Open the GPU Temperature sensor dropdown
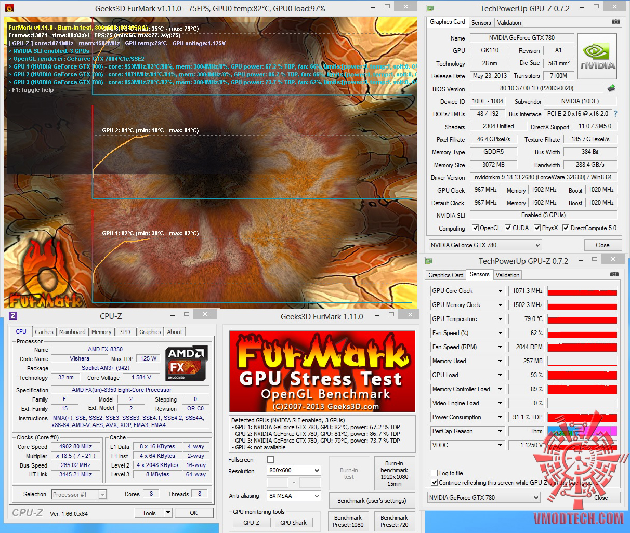The image size is (630, 533). tap(500, 319)
